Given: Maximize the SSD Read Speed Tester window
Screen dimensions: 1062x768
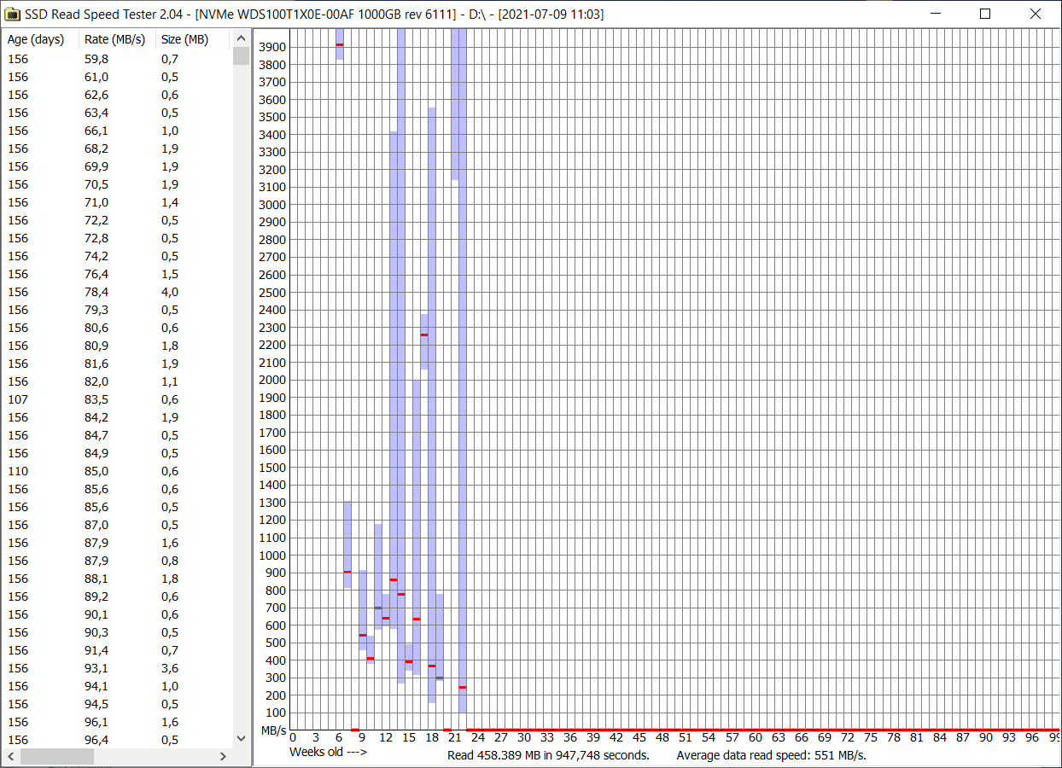Looking at the screenshot, I should coord(985,14).
